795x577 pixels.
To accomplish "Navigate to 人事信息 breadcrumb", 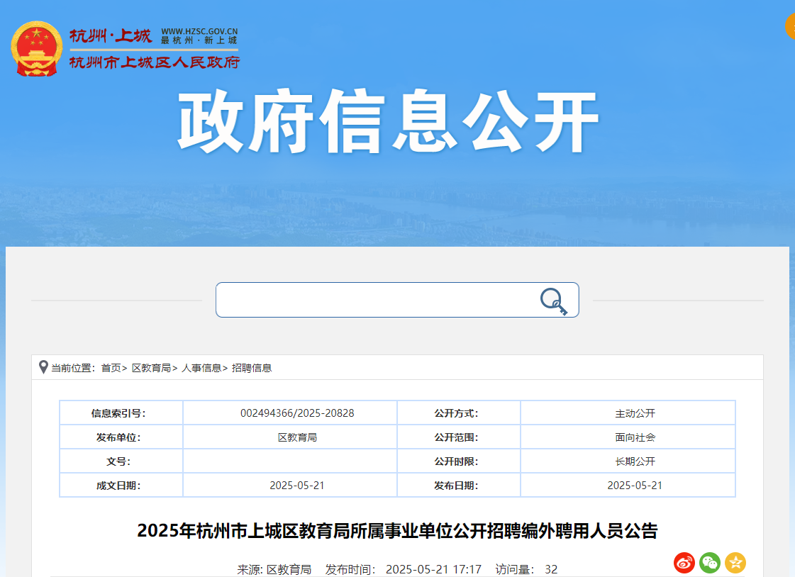I will pyautogui.click(x=201, y=368).
